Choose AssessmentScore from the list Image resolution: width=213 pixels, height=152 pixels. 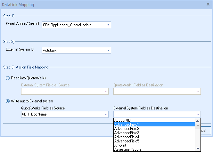[x=154, y=149]
